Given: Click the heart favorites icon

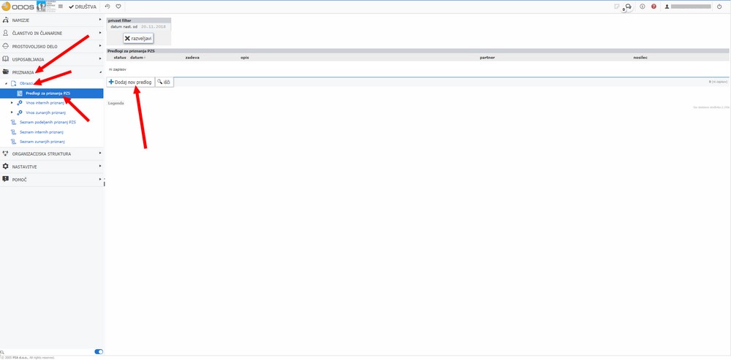Looking at the screenshot, I should (118, 7).
